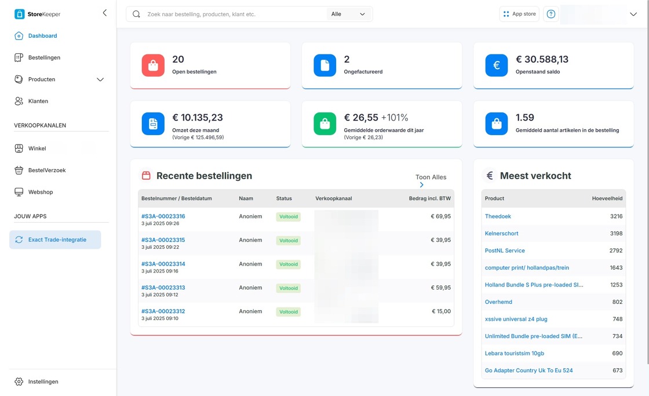This screenshot has height=396, width=649.
Task: Open the Klanten page
Action: point(38,101)
